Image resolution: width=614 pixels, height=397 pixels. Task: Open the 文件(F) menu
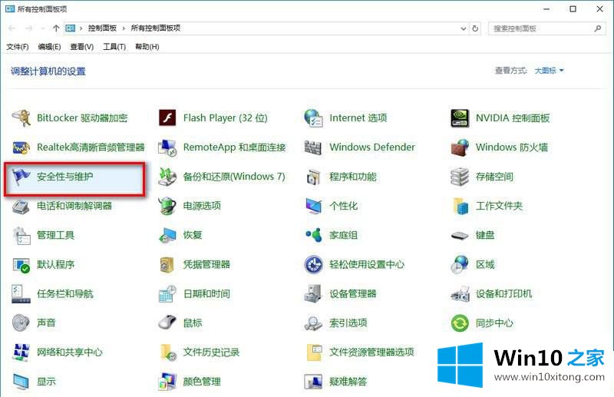(x=18, y=47)
